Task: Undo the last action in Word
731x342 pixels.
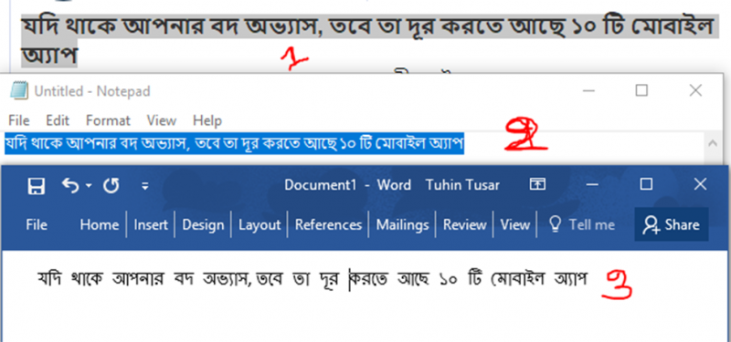Action: pos(70,186)
